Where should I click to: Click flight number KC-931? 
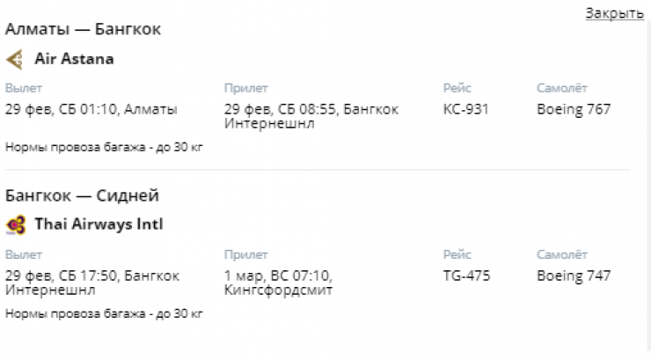(x=466, y=110)
